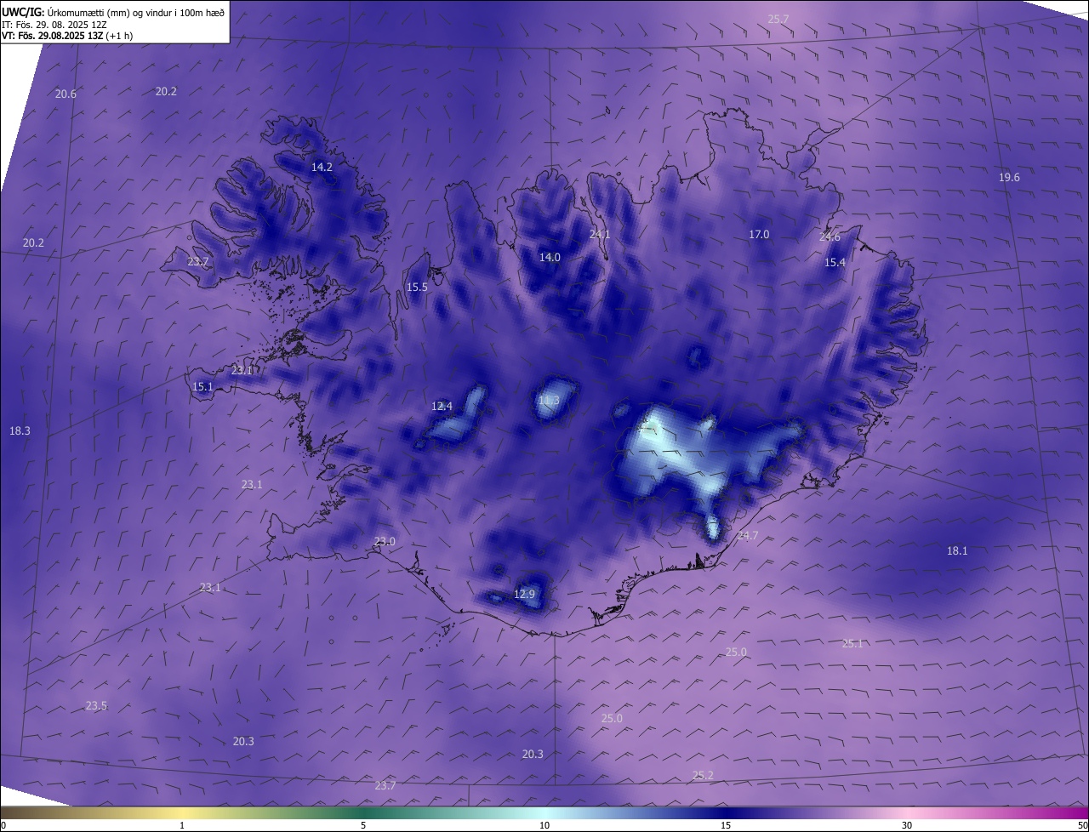Viewport: 1089px width, 832px height.
Task: Click the 25.1 value label
Action: (852, 643)
